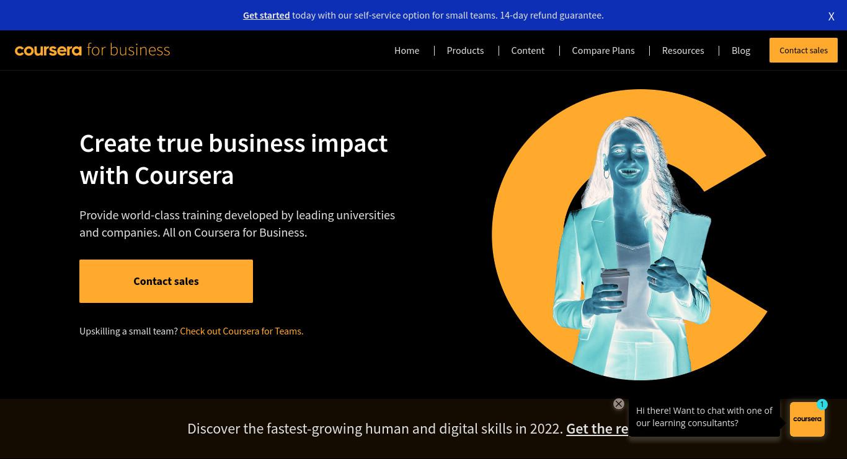
Task: Visit the Blog menu link
Action: pos(741,50)
